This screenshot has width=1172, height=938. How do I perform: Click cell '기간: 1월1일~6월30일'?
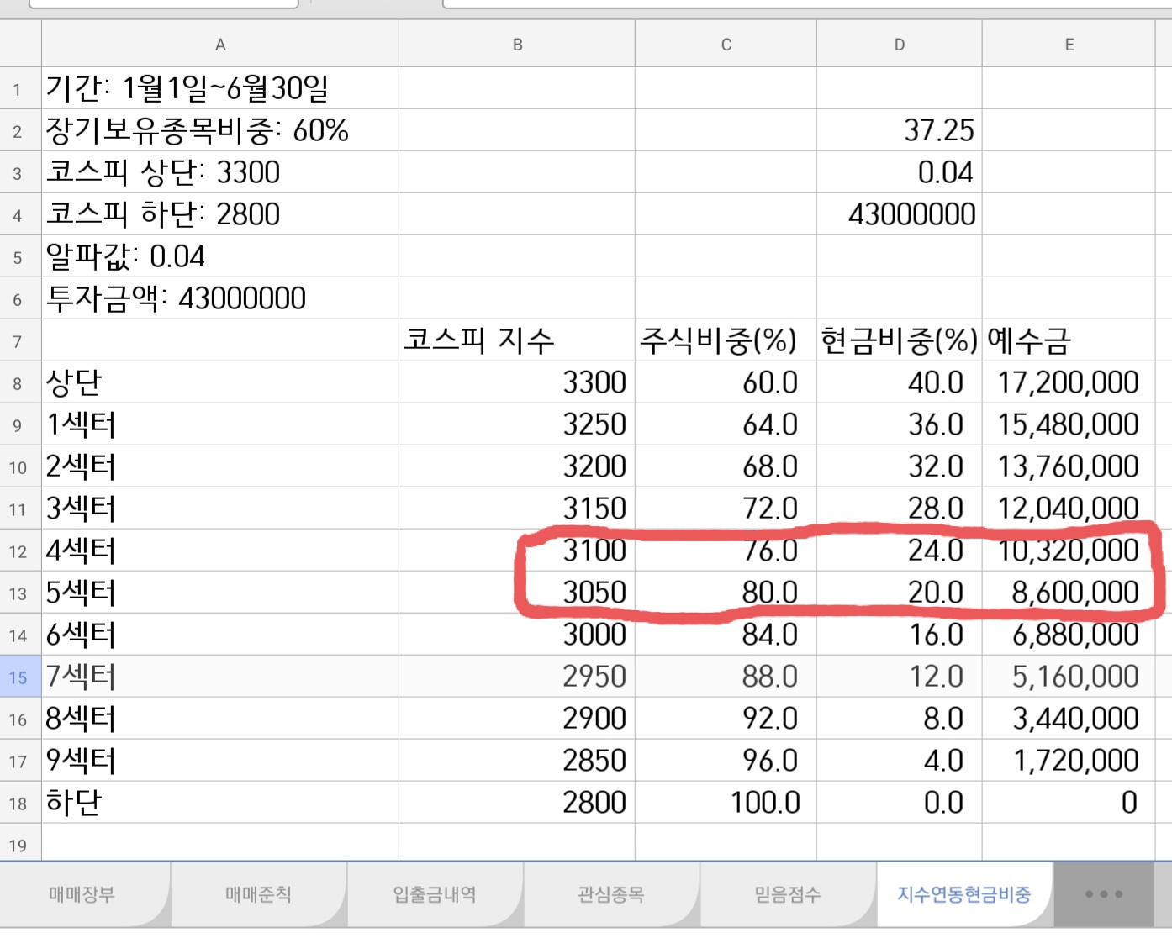click(220, 88)
